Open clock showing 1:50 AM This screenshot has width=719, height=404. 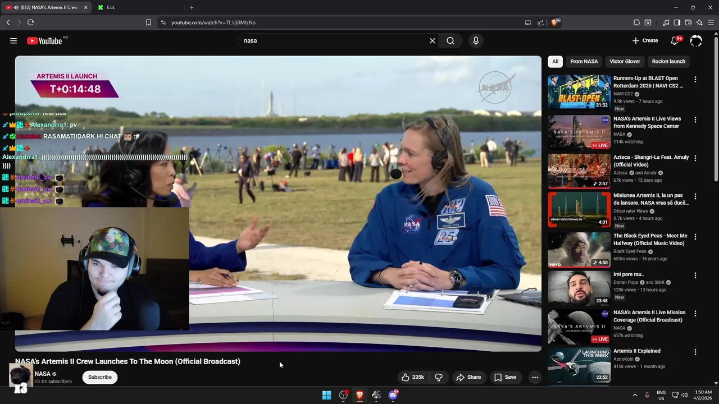(x=703, y=395)
